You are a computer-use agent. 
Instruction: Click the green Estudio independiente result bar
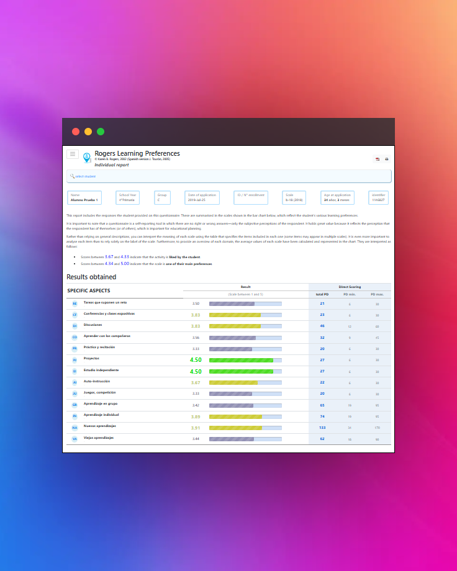[x=242, y=372]
